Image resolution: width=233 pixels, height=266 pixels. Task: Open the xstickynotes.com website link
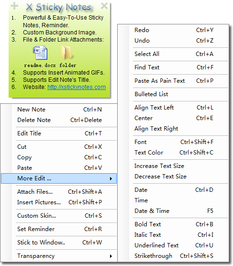click(x=77, y=87)
